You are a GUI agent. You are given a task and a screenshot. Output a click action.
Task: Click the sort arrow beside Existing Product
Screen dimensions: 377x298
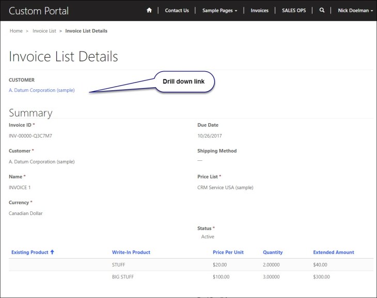52,252
